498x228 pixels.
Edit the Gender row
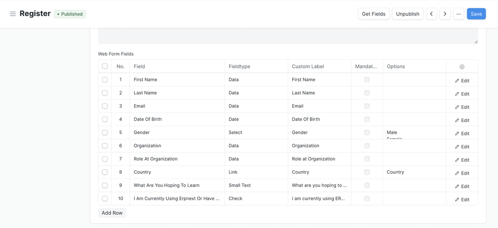(x=462, y=133)
